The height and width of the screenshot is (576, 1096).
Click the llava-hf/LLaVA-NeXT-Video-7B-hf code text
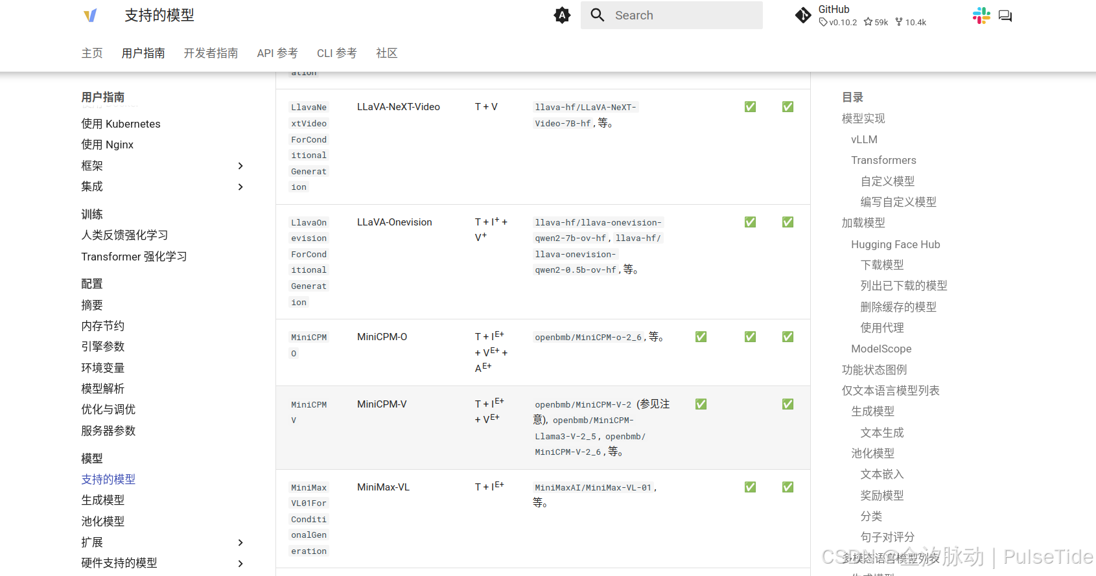point(585,115)
